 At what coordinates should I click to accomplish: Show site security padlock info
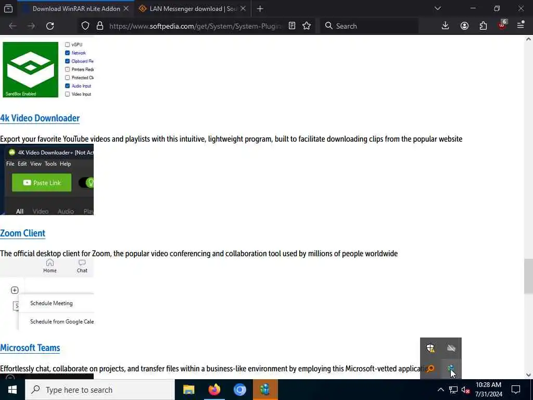100,26
